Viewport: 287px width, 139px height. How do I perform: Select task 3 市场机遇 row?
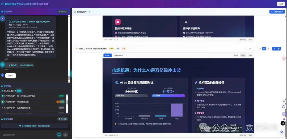(33, 96)
